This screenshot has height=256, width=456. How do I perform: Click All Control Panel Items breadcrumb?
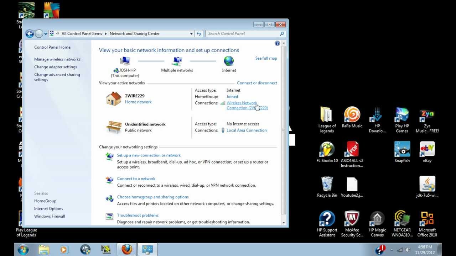point(82,34)
